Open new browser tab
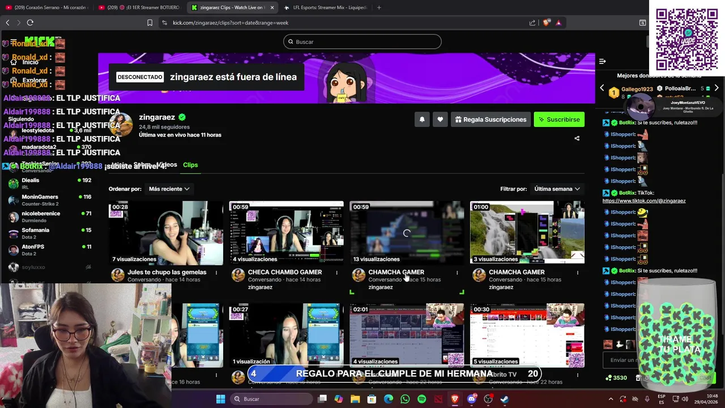Viewport: 725px width, 408px height. pyautogui.click(x=379, y=7)
